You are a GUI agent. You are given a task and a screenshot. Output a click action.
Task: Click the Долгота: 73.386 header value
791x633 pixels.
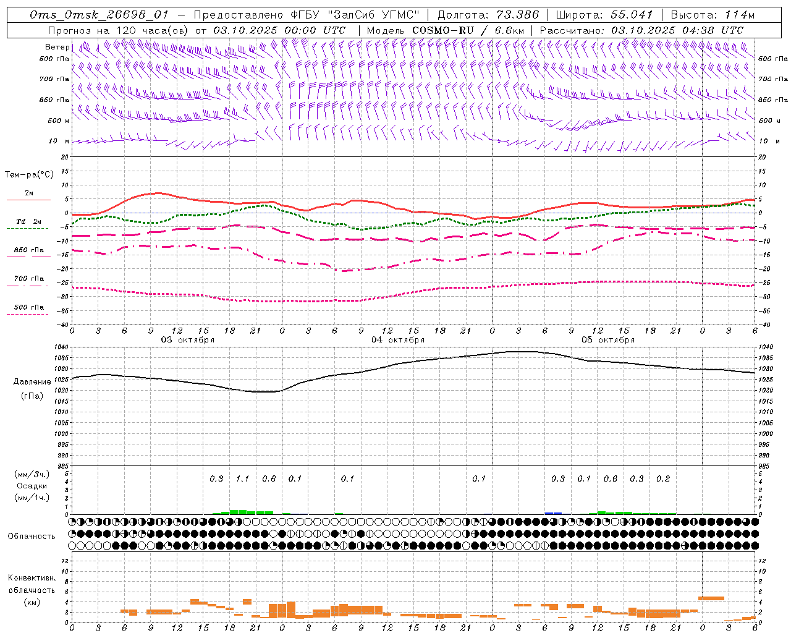(x=488, y=15)
